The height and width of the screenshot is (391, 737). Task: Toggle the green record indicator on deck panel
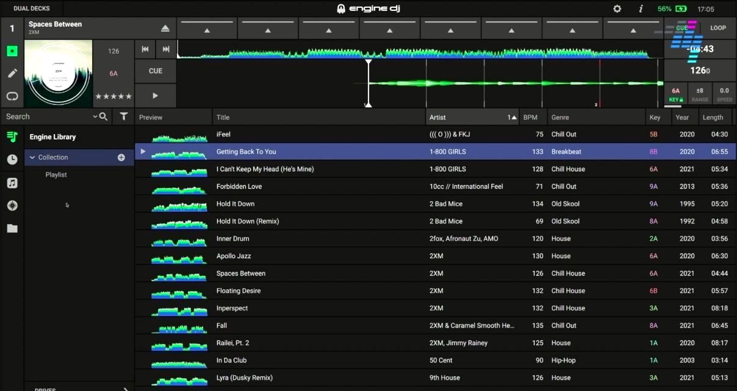tap(12, 51)
